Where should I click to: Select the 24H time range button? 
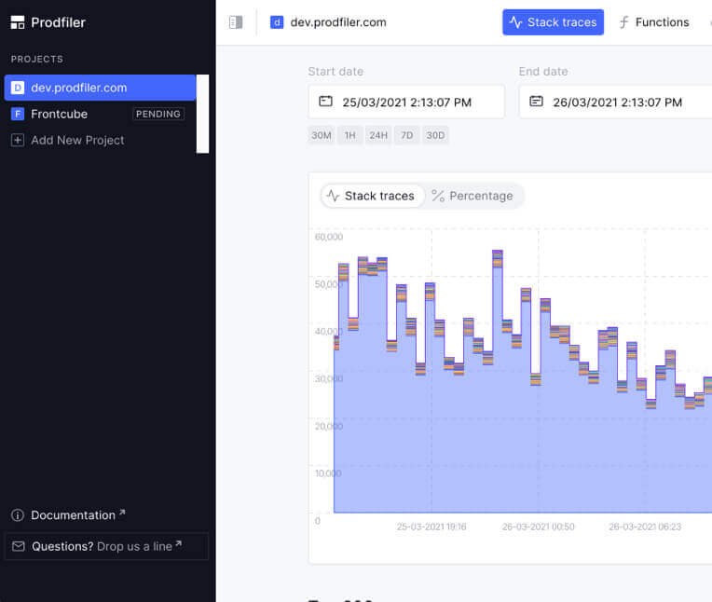377,135
